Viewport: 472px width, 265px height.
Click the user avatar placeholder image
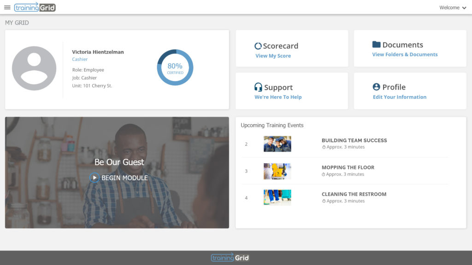click(34, 68)
